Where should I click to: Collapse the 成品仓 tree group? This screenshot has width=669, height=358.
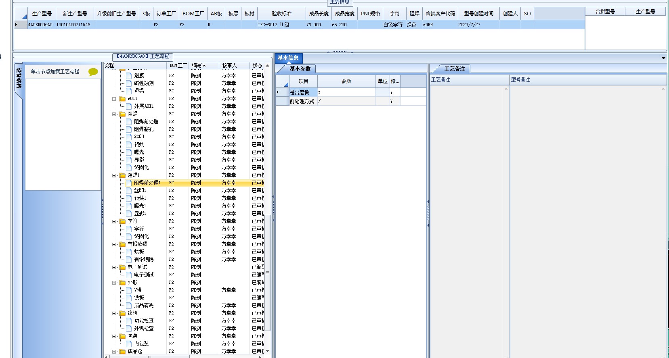114,352
